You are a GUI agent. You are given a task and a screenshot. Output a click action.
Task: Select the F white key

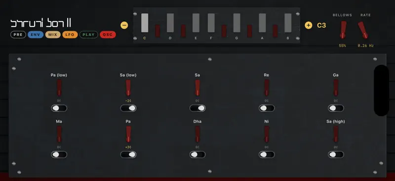coord(211,23)
